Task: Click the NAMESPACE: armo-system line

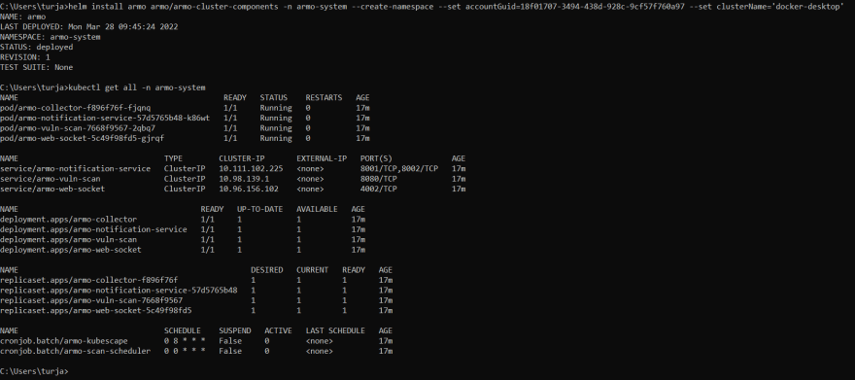Action: [51, 37]
